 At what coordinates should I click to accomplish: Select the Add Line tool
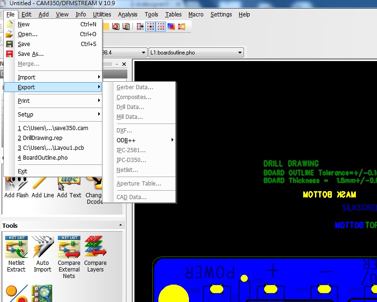[43, 188]
